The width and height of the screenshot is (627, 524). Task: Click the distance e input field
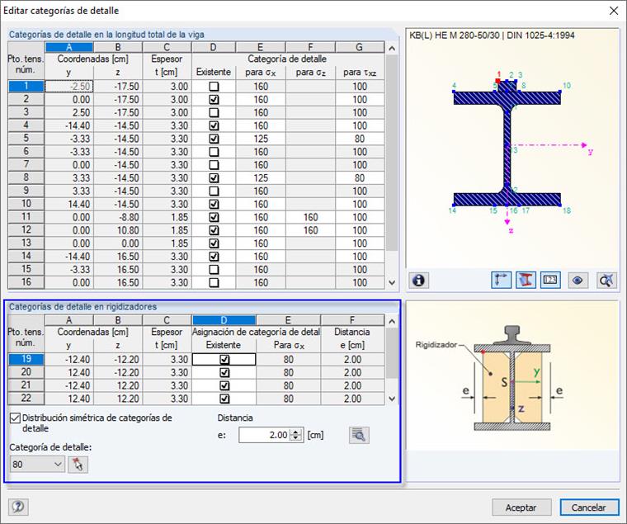[265, 435]
